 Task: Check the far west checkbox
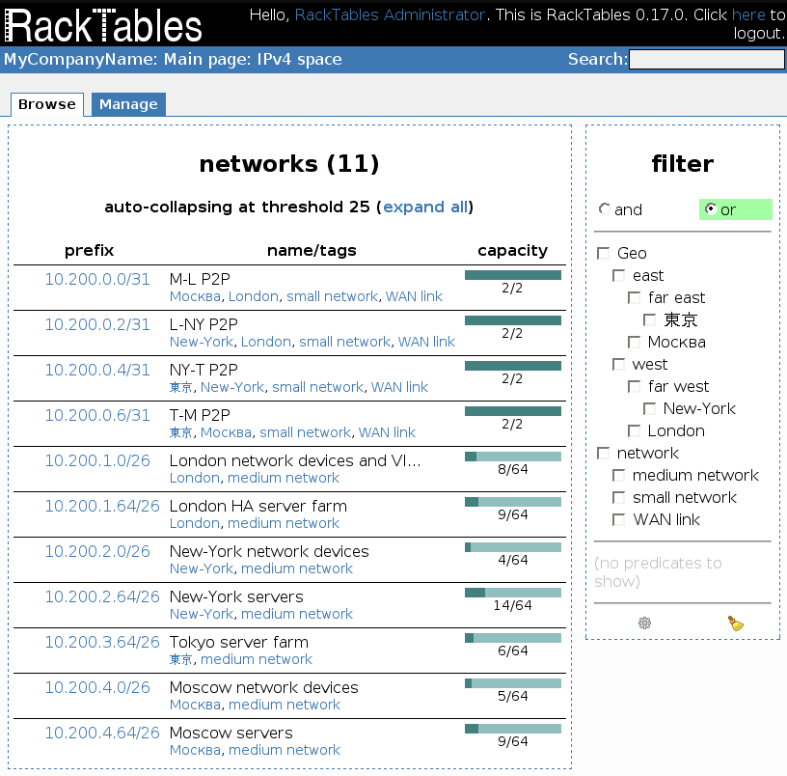pos(635,386)
